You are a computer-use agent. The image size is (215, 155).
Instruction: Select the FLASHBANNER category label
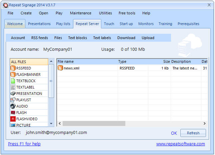tap(28, 74)
